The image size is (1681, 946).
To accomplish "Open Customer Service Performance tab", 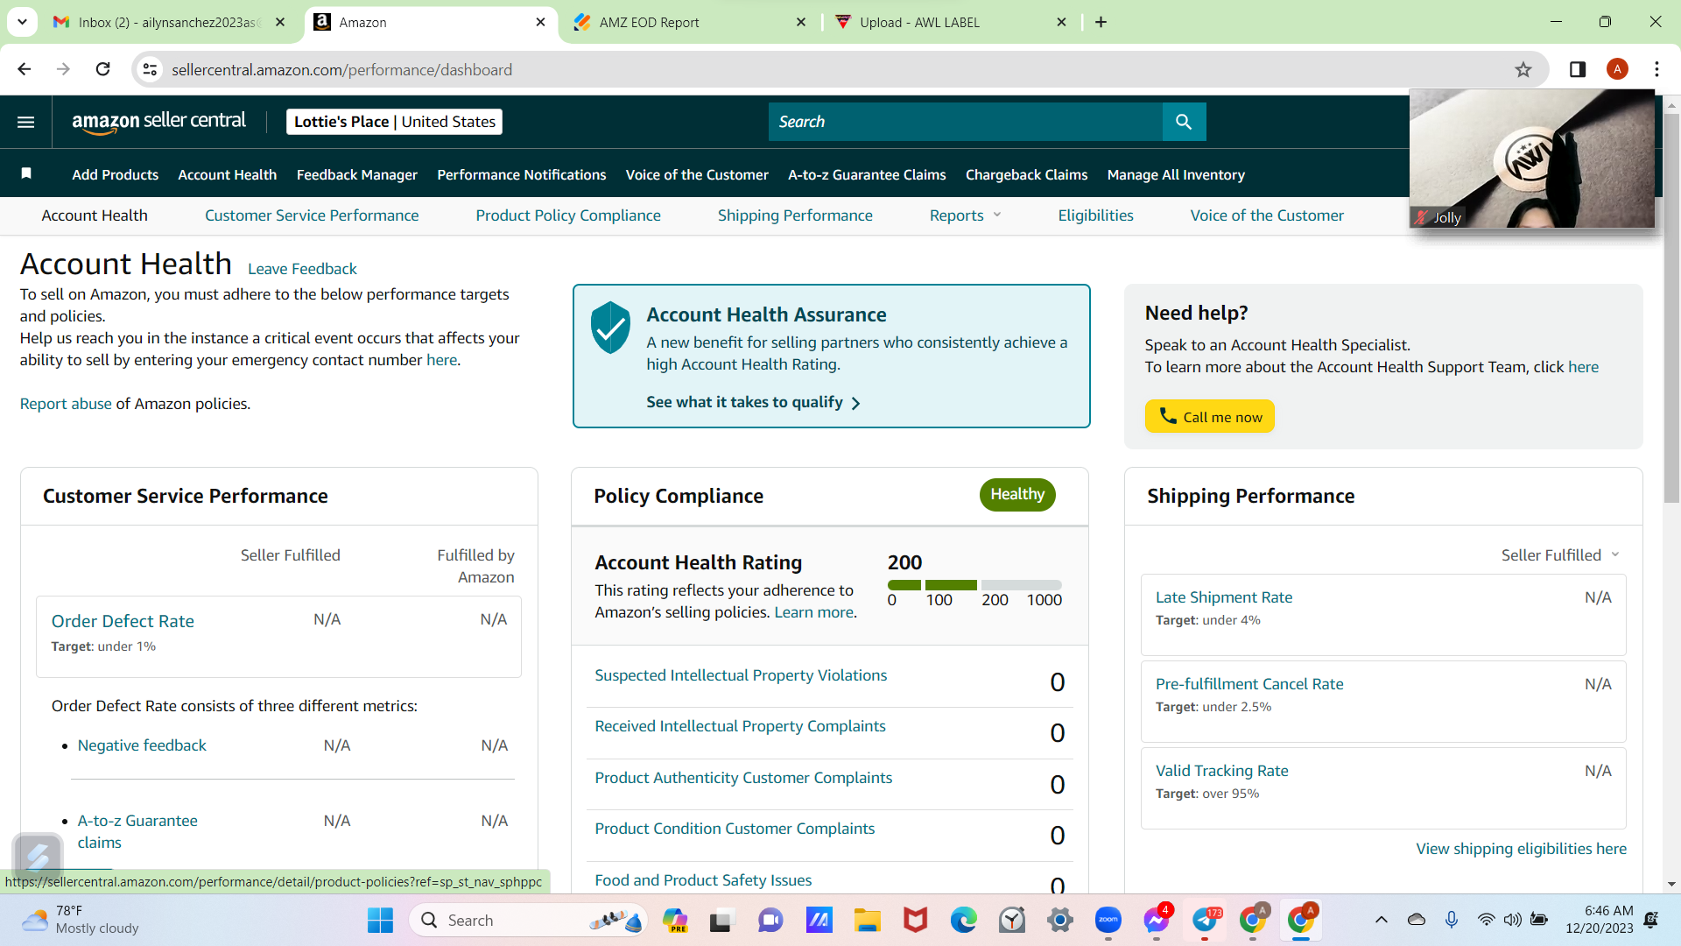I will [312, 215].
